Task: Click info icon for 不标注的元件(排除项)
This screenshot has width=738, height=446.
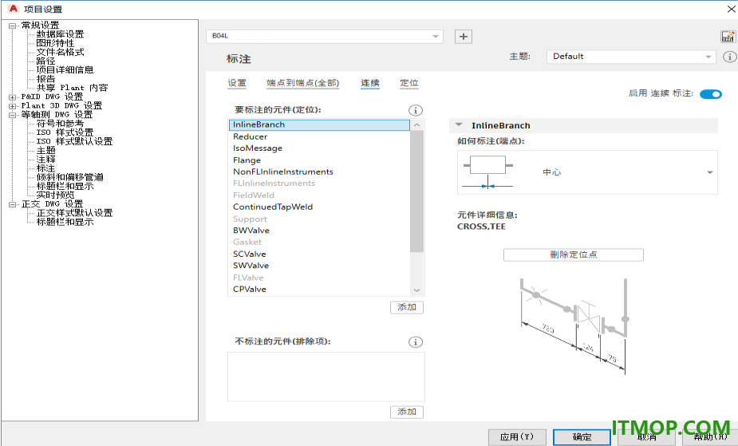Action: click(415, 342)
